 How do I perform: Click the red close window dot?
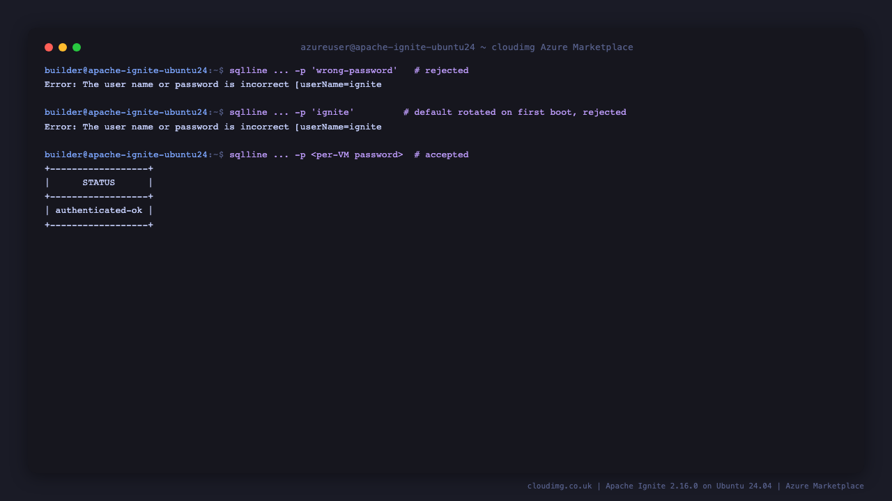(x=49, y=47)
